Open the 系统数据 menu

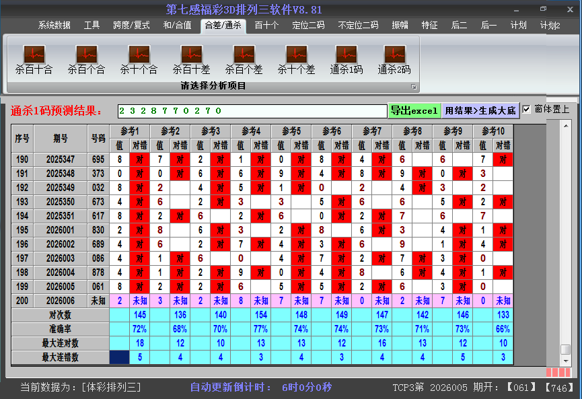[54, 26]
